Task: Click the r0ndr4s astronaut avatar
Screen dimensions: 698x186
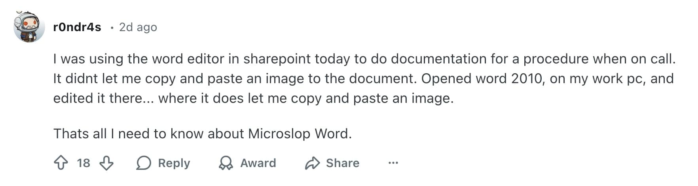Action: click(29, 27)
